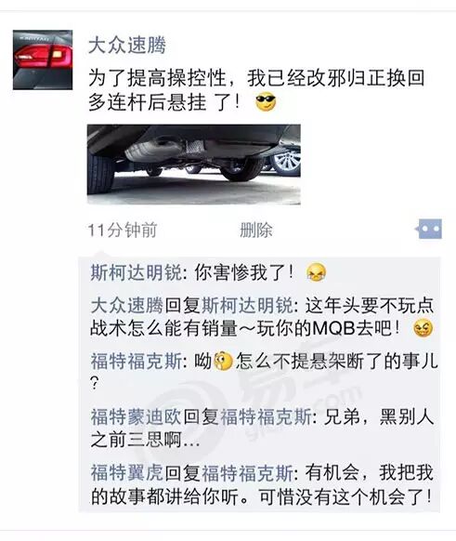Open the car underside photo
This screenshot has height=541, width=456.
[x=194, y=165]
